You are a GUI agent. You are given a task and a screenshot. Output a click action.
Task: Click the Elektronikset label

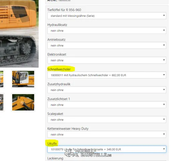pos(57,54)
